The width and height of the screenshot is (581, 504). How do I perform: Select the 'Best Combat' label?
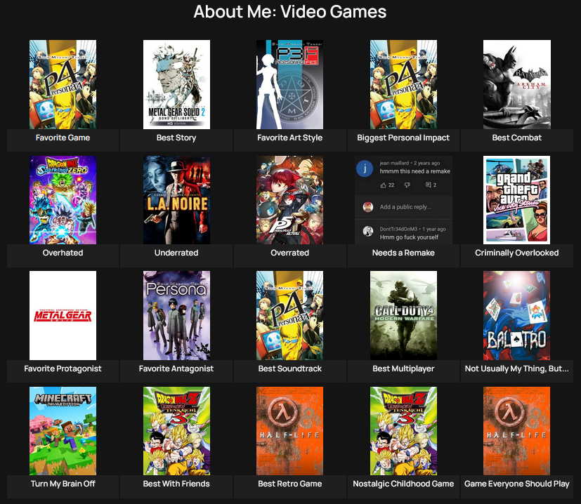coord(517,138)
